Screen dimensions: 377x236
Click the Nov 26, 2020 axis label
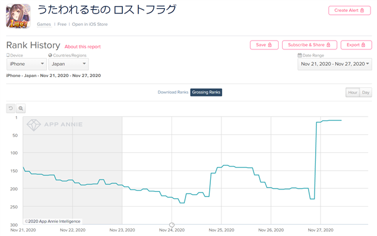271,230
